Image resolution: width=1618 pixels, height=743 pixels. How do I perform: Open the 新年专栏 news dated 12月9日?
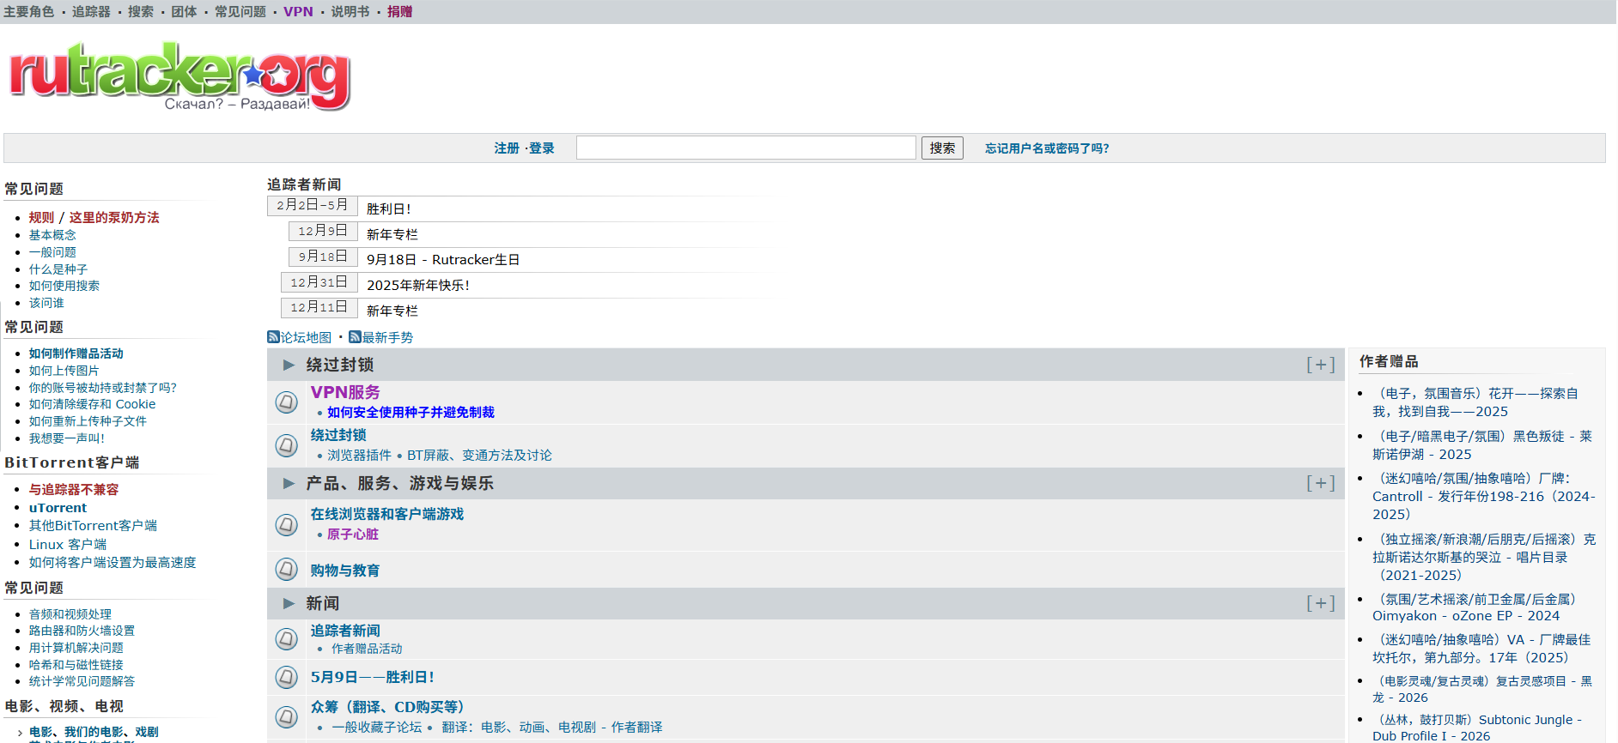(x=392, y=234)
